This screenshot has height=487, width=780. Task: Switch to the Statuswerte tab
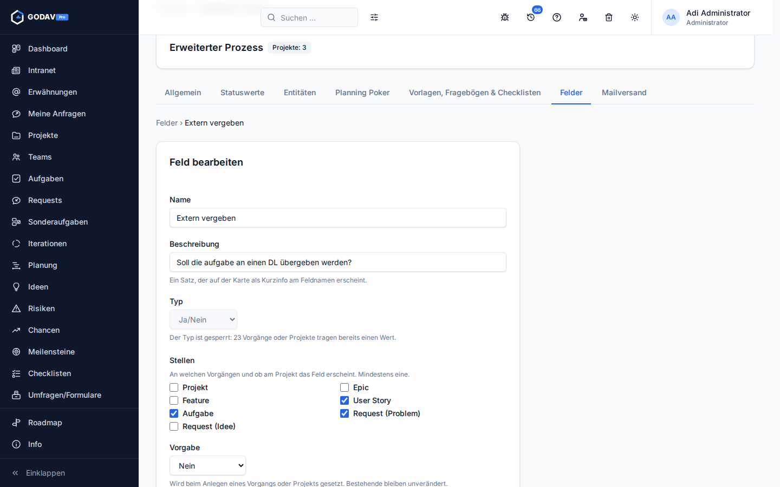click(x=243, y=93)
